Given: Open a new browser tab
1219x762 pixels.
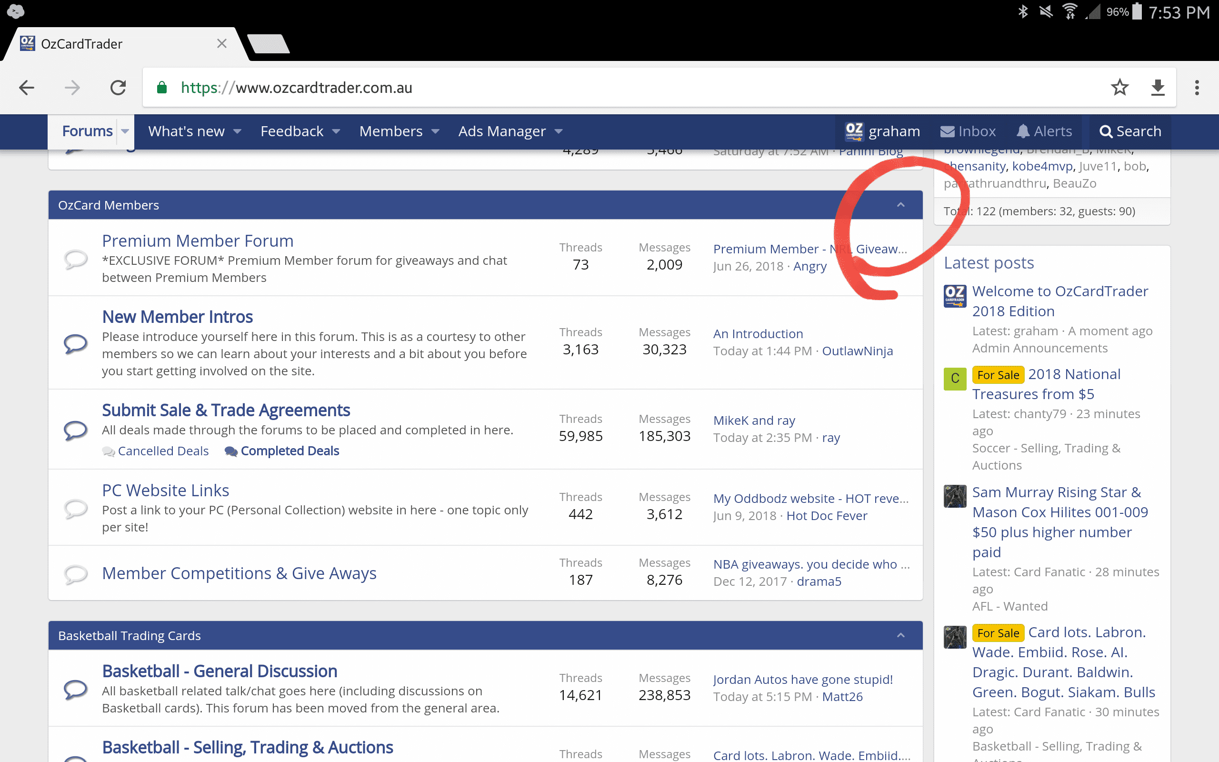Looking at the screenshot, I should click(x=269, y=44).
